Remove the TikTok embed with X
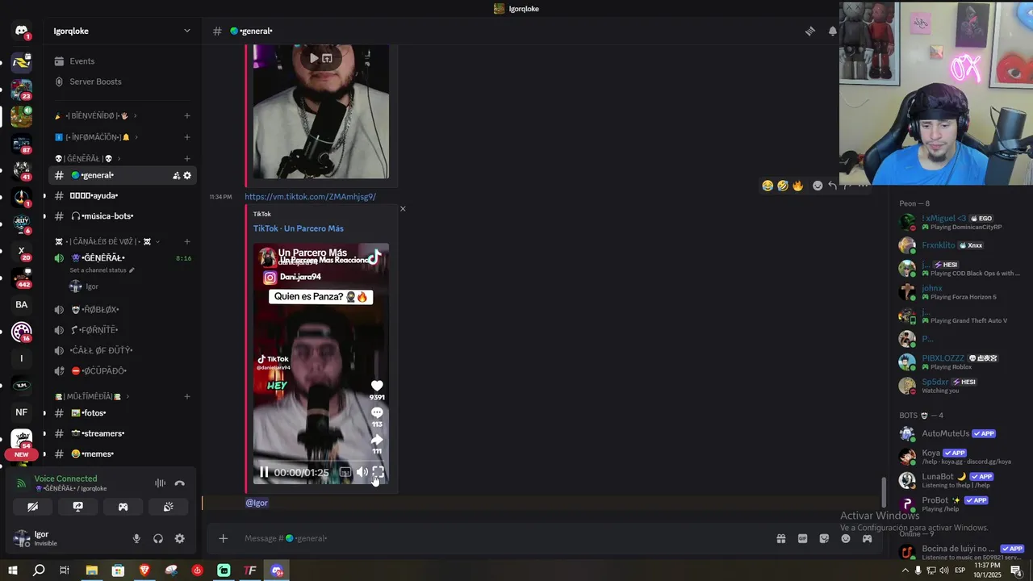 point(403,209)
